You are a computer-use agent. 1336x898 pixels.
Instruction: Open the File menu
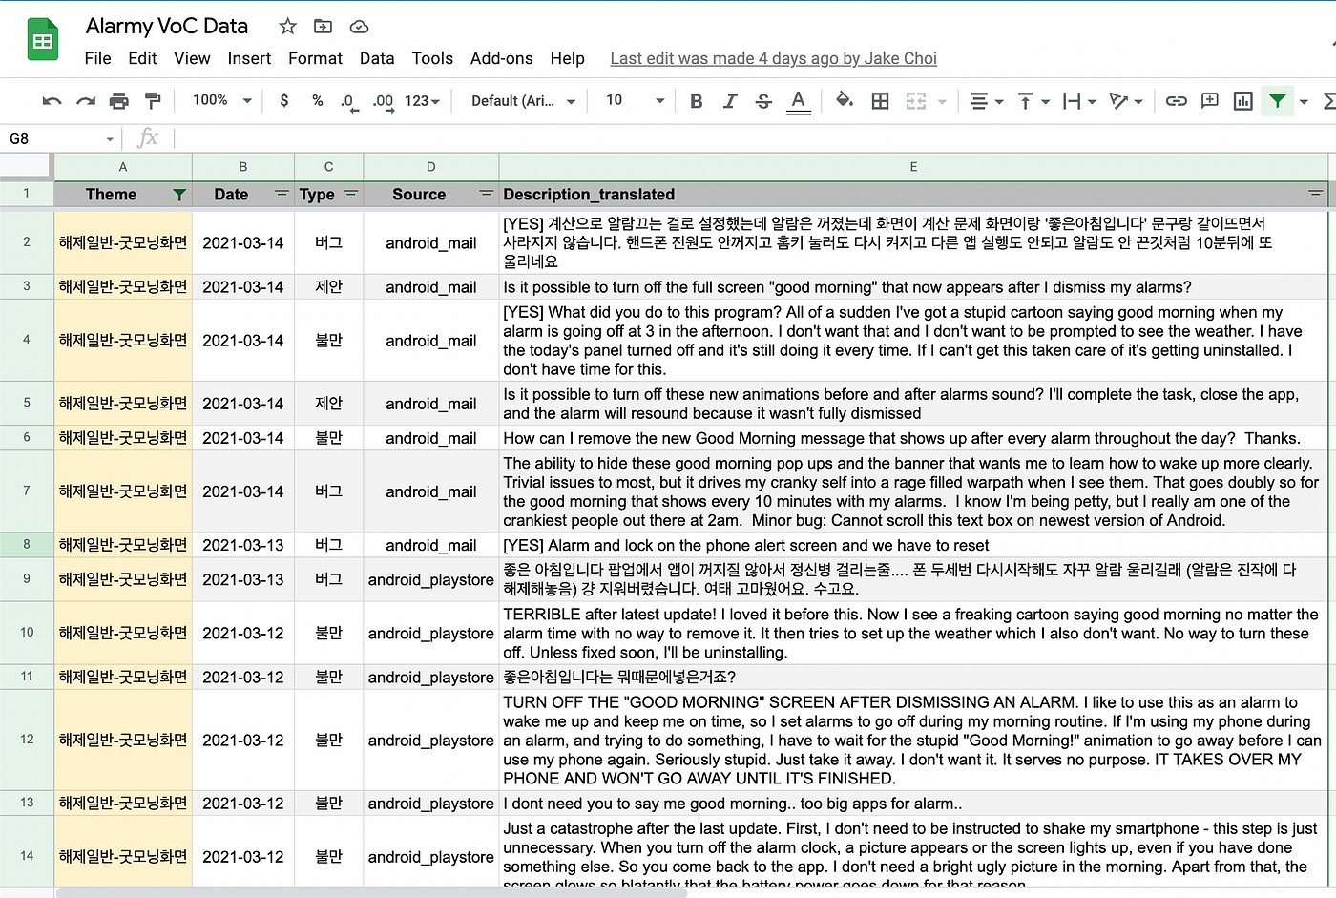(97, 58)
